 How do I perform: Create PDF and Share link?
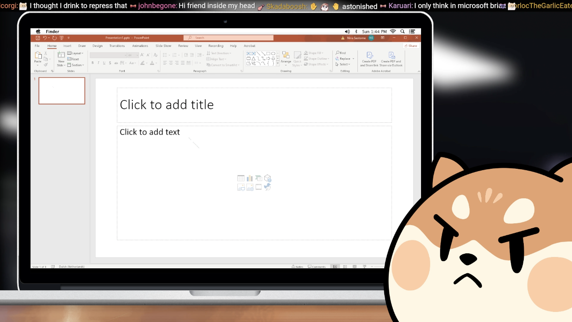369,60
